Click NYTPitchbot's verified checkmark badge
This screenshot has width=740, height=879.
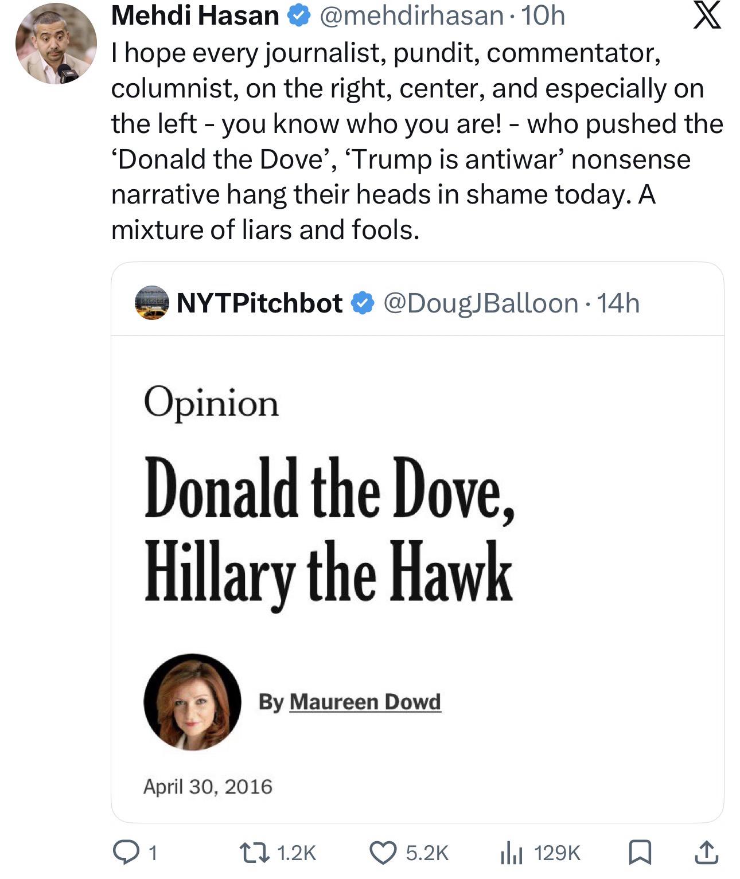[x=362, y=303]
